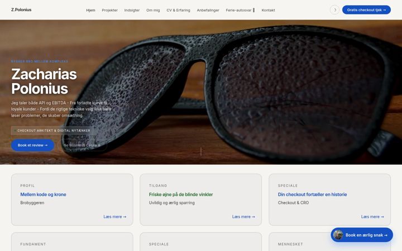The width and height of the screenshot is (402, 251).
Task: Click the Zacharias Polonius hero heading
Action: point(44,81)
